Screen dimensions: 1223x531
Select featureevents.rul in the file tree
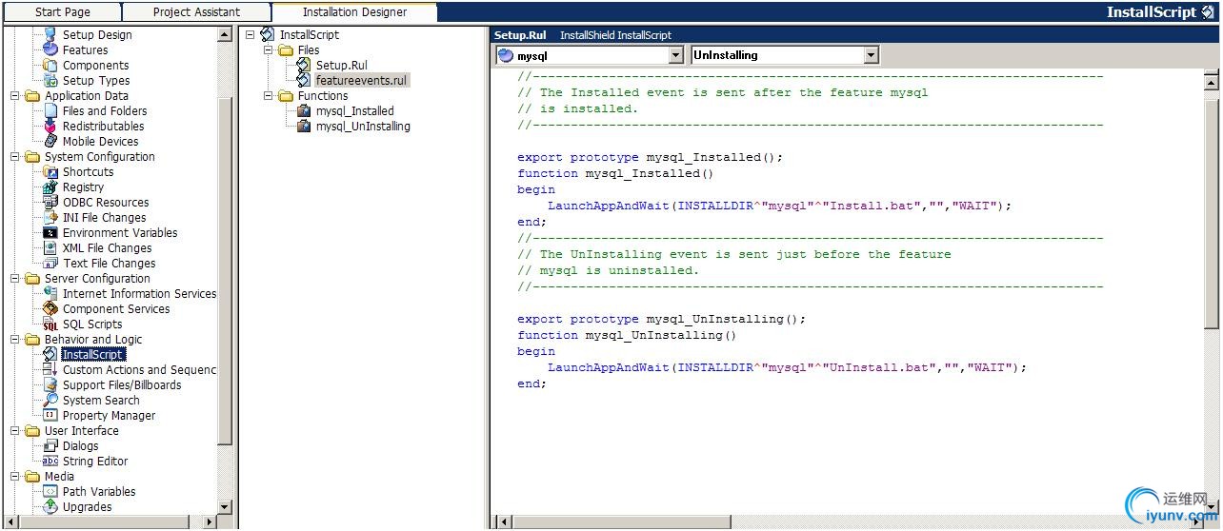click(x=361, y=81)
